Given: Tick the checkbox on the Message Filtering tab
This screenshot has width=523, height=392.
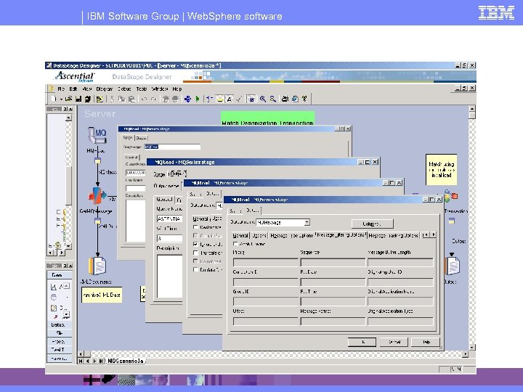Looking at the screenshot, I should point(235,244).
